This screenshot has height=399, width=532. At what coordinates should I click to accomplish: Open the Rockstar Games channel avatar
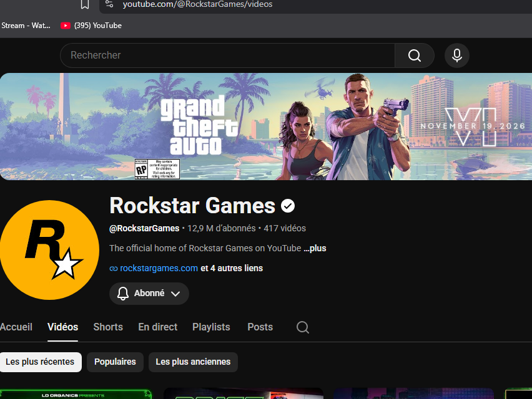point(49,250)
